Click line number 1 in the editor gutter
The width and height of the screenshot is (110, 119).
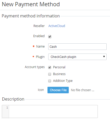tap(7, 108)
